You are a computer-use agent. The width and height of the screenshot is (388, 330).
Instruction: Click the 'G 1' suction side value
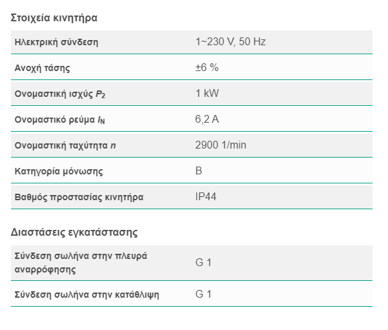point(203,263)
